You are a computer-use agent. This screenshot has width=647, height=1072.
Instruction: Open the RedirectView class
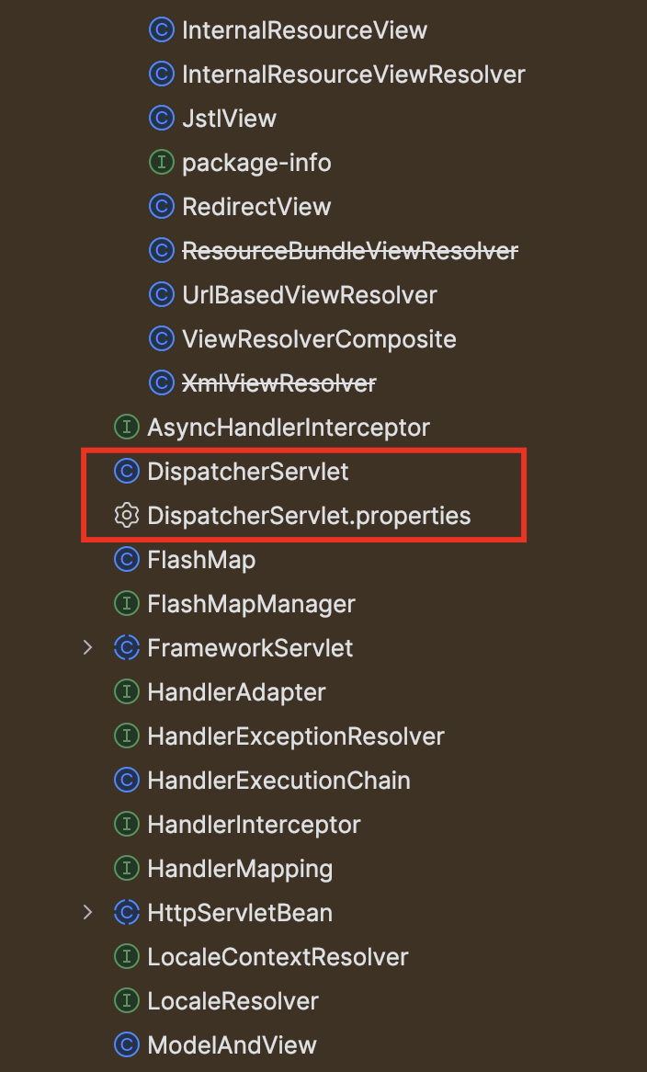point(256,207)
